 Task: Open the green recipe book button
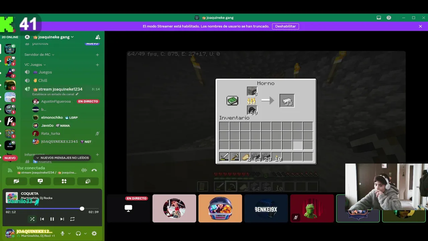tap(232, 100)
